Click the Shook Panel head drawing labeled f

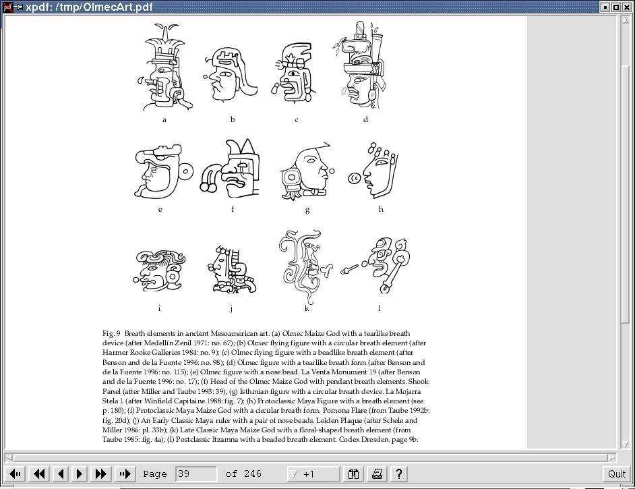230,169
